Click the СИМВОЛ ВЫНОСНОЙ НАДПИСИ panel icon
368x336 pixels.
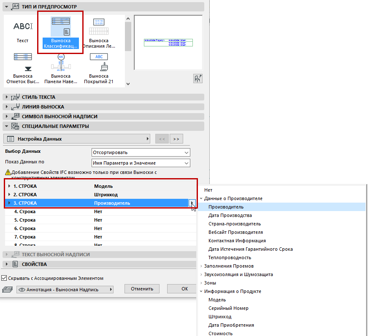tap(15, 117)
